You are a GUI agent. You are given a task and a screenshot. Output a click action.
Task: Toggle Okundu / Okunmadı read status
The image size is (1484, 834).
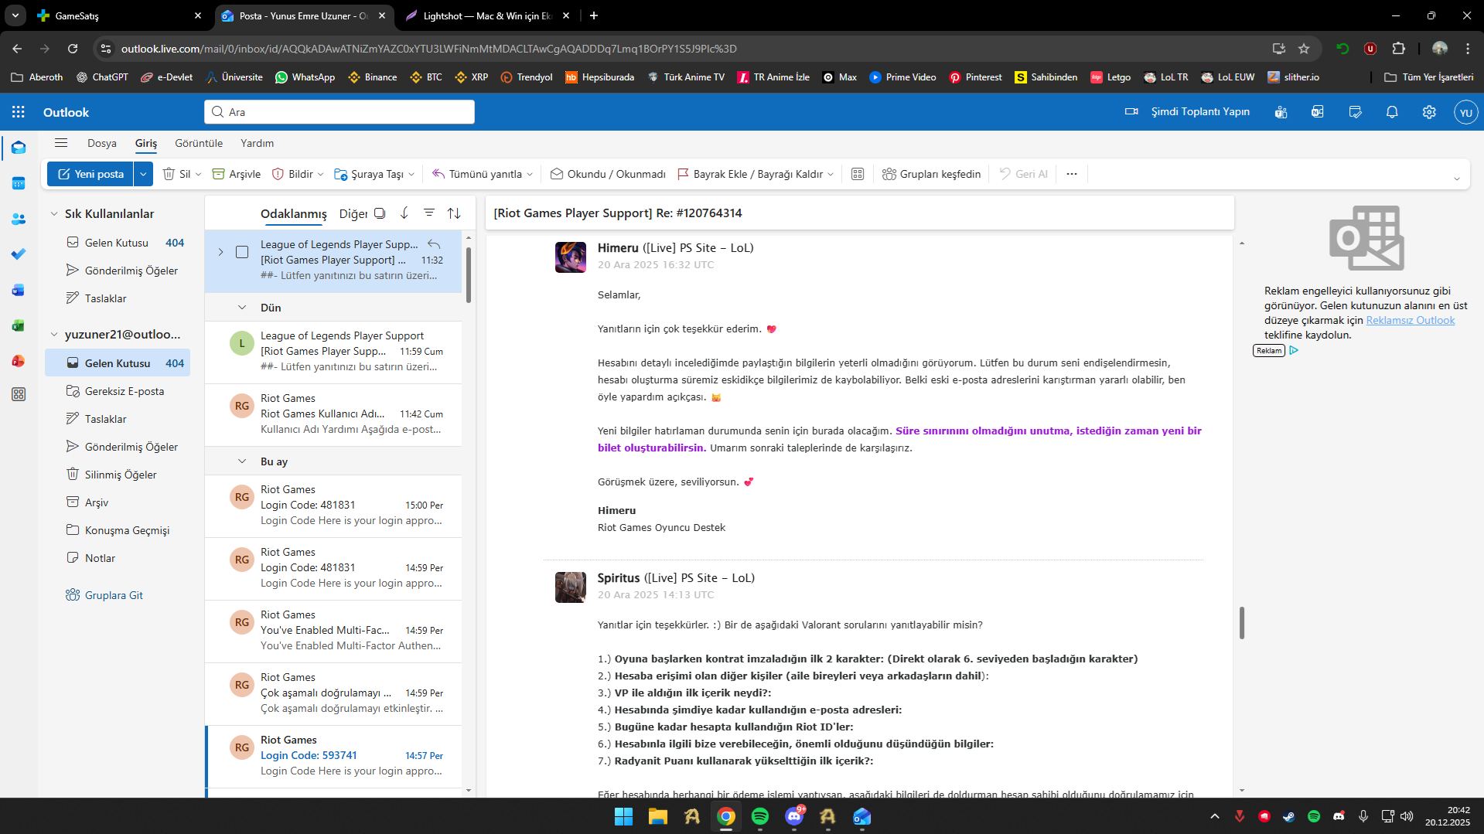(608, 174)
